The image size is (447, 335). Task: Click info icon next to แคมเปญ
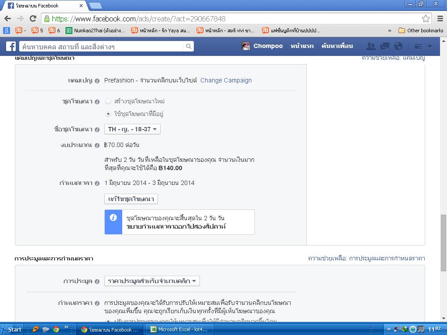(97, 81)
